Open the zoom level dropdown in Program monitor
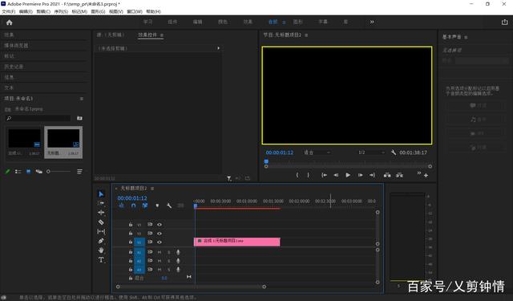Screen dimensions: 513x301 (x=317, y=153)
